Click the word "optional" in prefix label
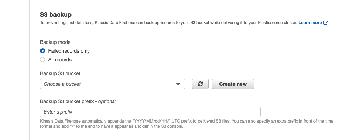This screenshot has height=140, width=351. 107,101
